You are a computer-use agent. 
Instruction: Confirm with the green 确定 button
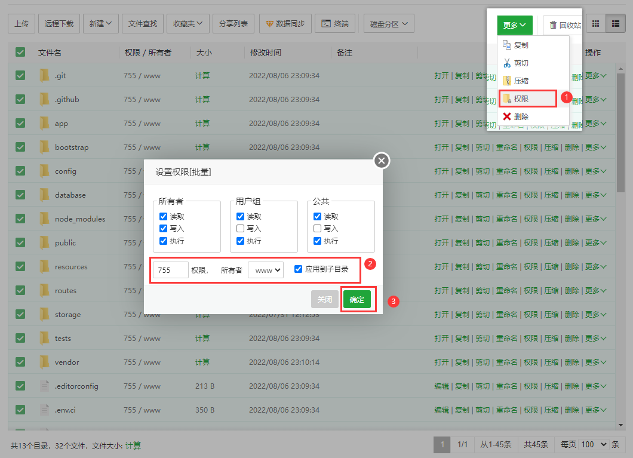coord(357,300)
